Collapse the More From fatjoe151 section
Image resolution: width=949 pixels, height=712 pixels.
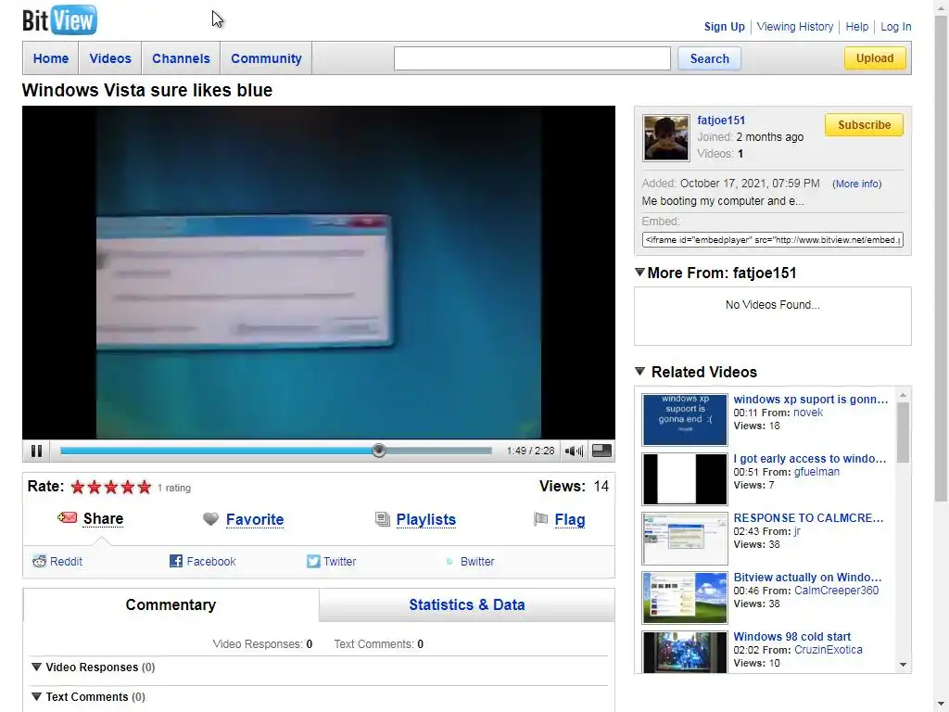[x=639, y=273]
